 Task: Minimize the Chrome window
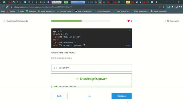[x=173, y=2]
